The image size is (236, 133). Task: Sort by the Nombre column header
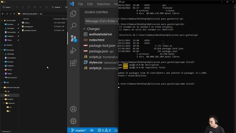point(26,19)
